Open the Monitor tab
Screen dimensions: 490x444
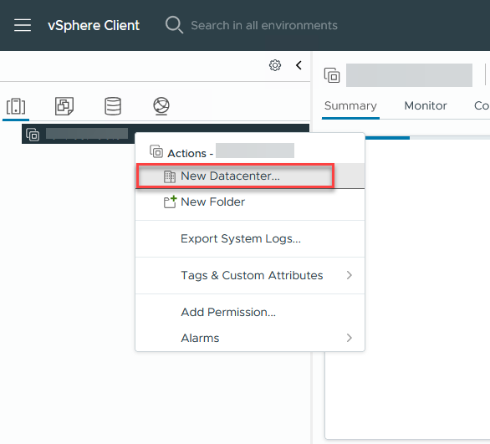pyautogui.click(x=426, y=105)
